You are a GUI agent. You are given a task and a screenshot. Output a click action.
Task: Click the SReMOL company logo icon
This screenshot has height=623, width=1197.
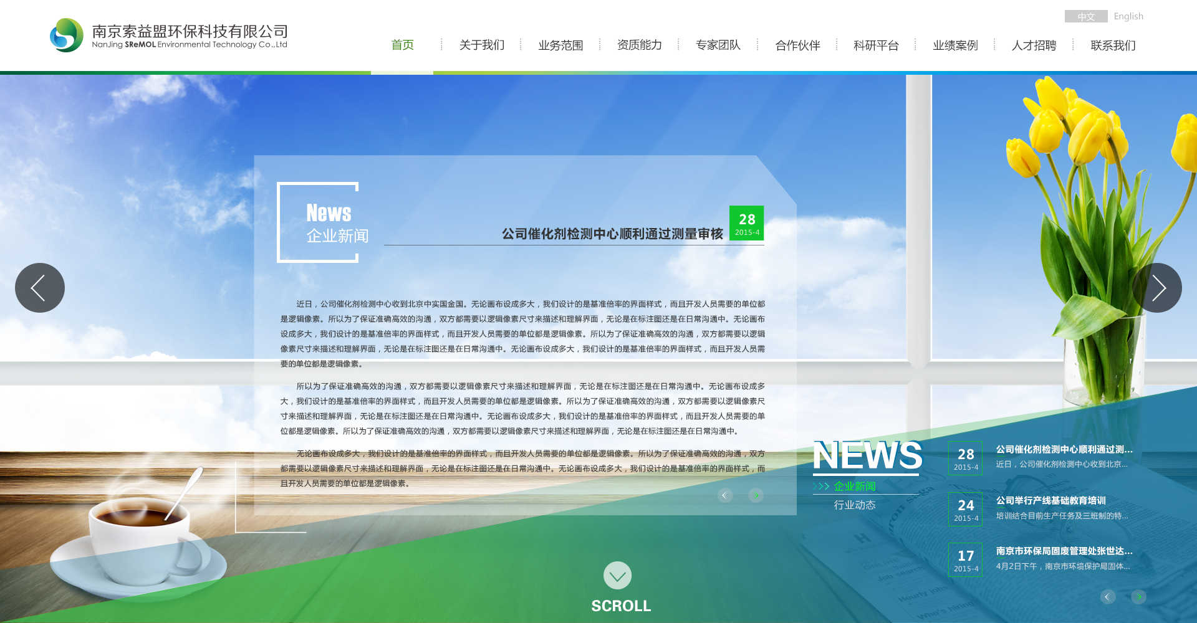tap(67, 36)
